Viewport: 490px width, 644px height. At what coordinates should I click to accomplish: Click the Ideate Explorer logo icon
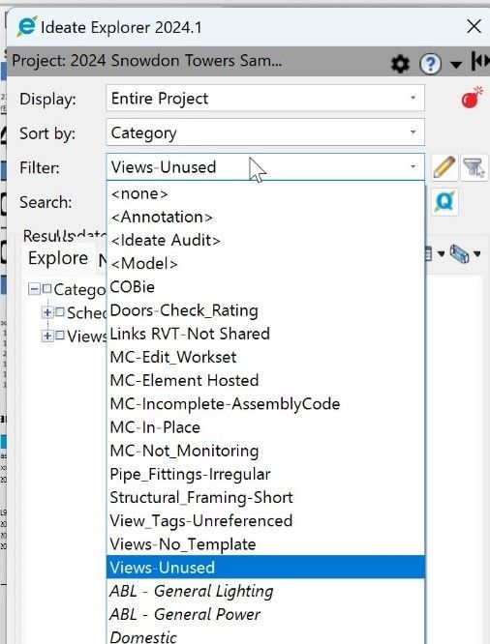click(27, 27)
